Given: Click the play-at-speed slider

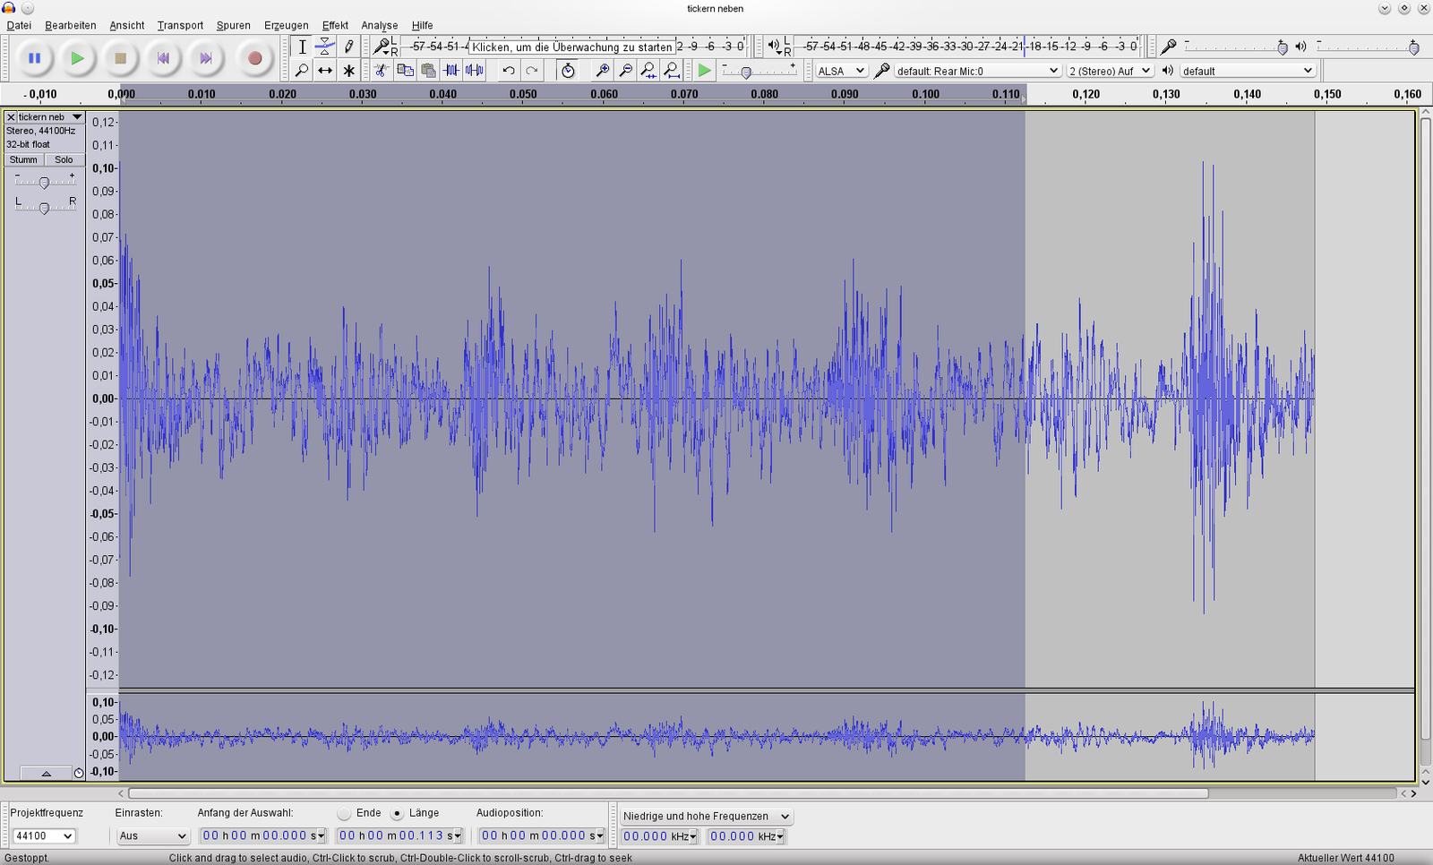Looking at the screenshot, I should click(x=759, y=71).
